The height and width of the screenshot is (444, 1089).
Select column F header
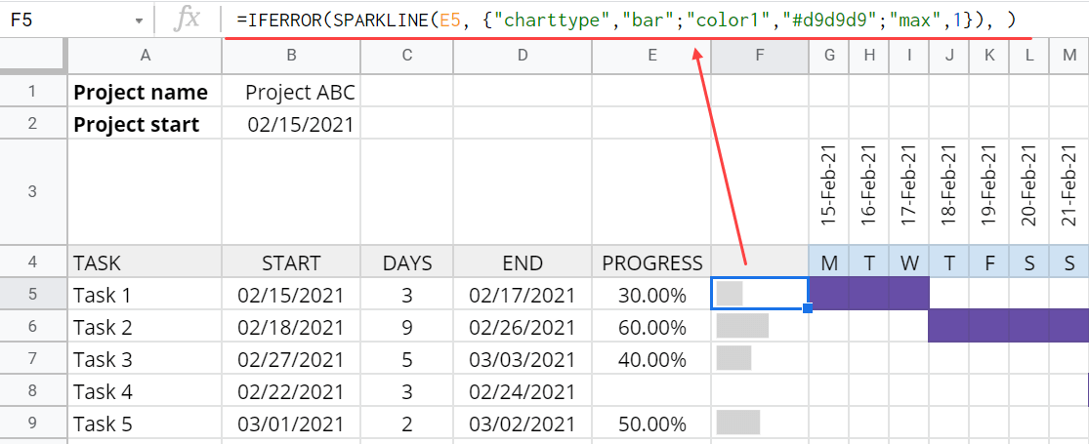[x=760, y=57]
